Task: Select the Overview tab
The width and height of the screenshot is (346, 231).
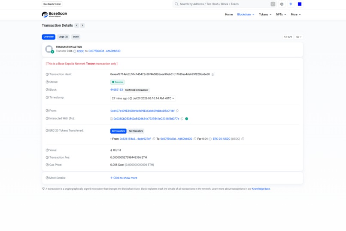Action: [49, 37]
